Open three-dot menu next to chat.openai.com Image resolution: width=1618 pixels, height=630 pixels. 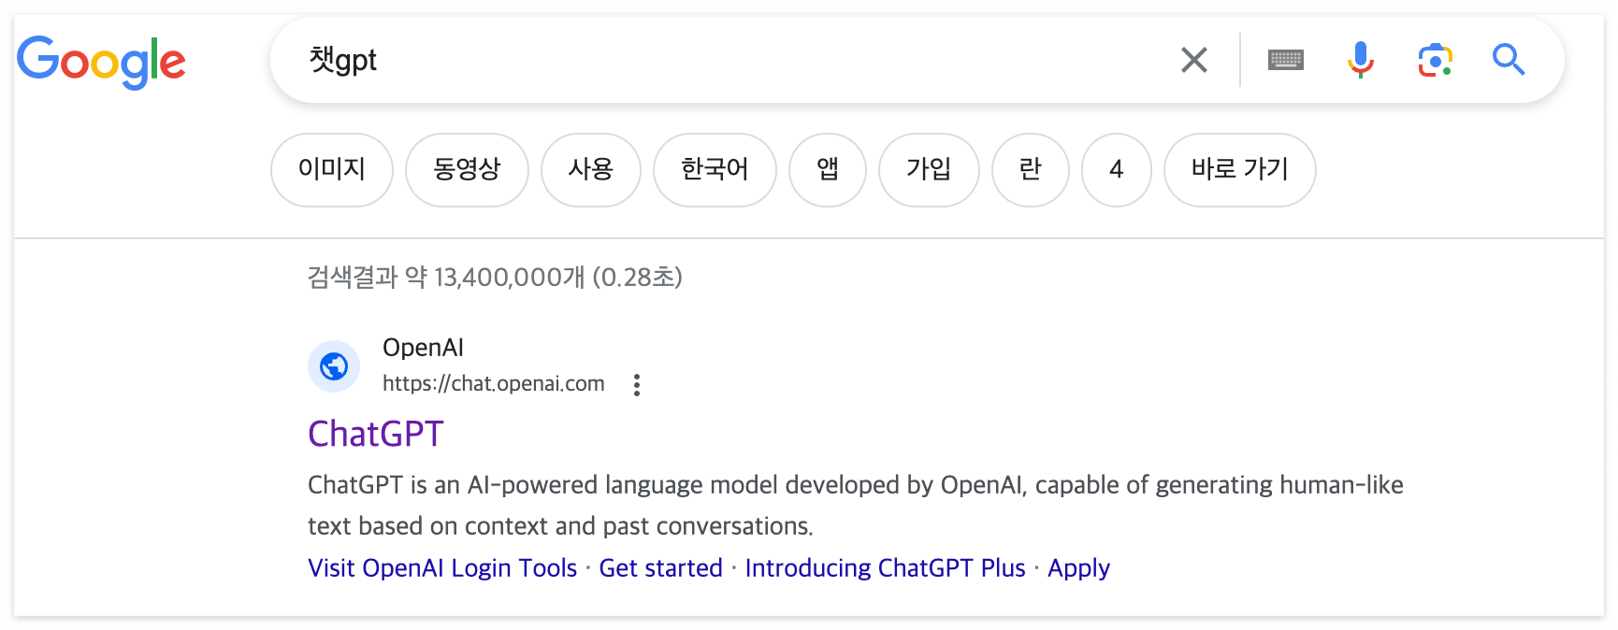[x=637, y=385]
